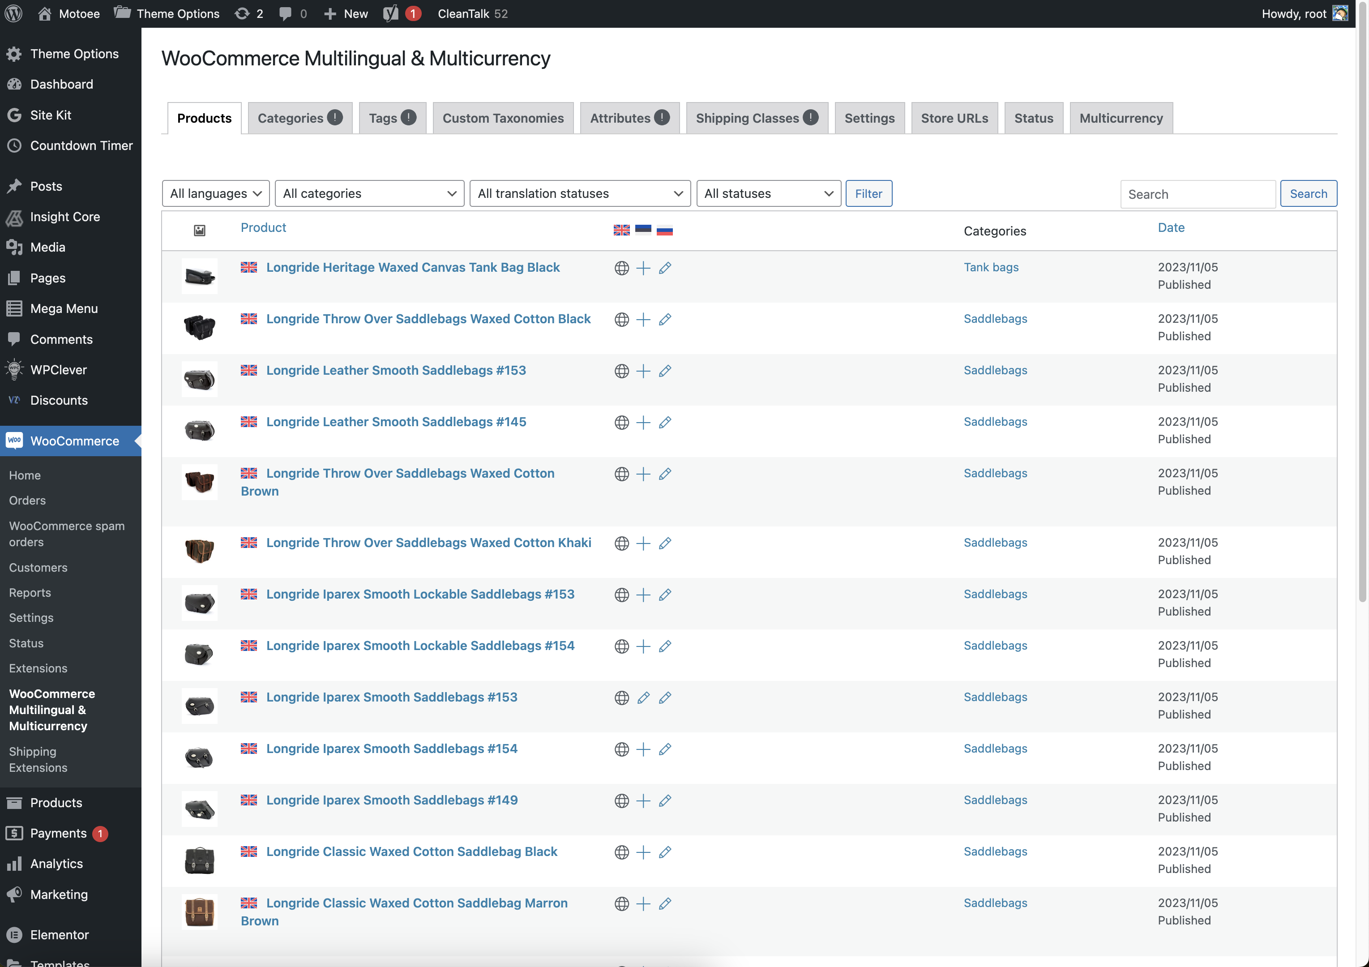Switch to the Tags tab

(x=392, y=118)
